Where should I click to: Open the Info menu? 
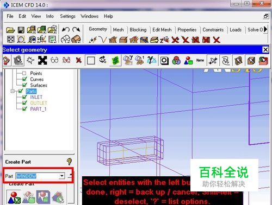(x=50, y=16)
